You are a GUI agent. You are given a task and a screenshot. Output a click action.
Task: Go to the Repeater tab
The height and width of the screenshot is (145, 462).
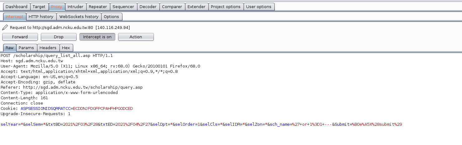(98, 7)
